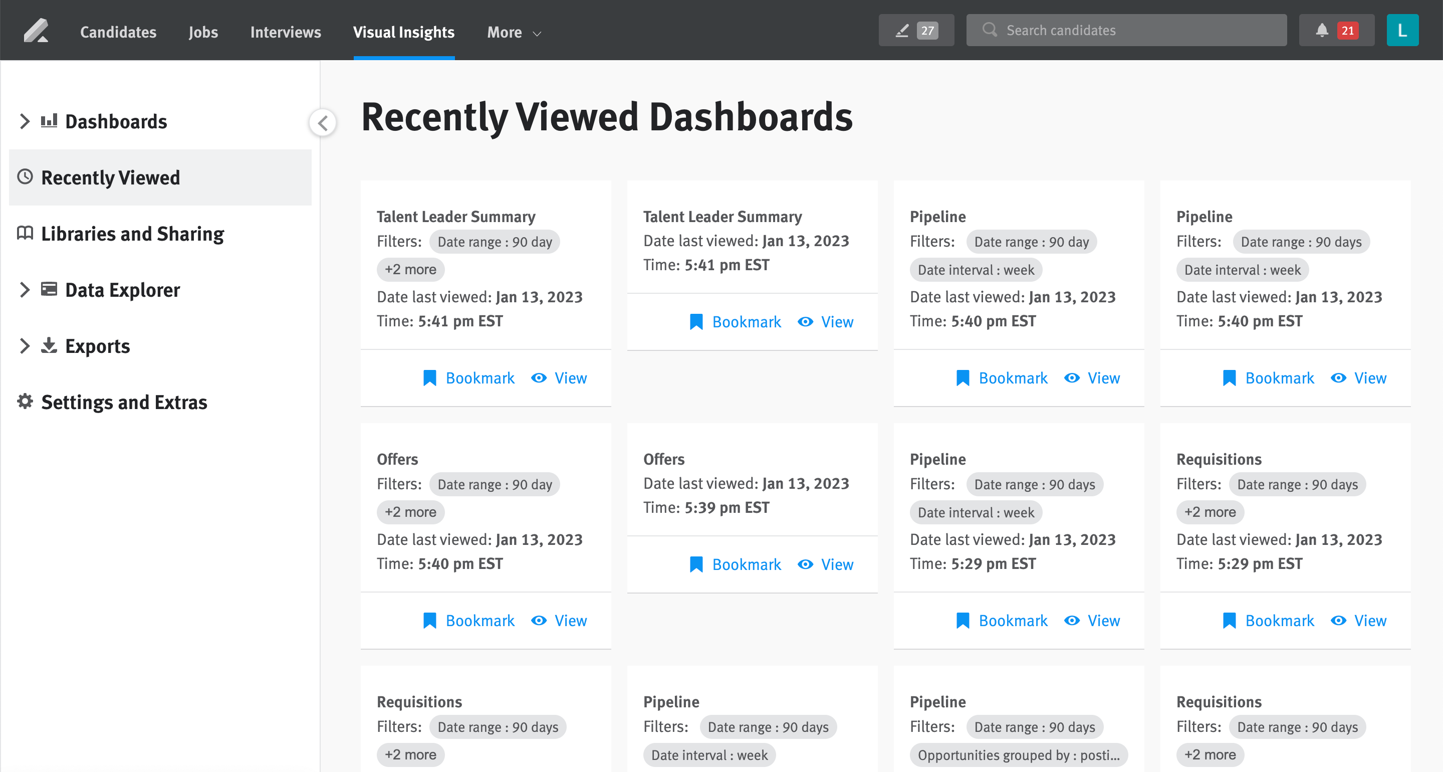This screenshot has height=772, width=1443.
Task: Click the pencil icon showing 27
Action: (x=902, y=30)
